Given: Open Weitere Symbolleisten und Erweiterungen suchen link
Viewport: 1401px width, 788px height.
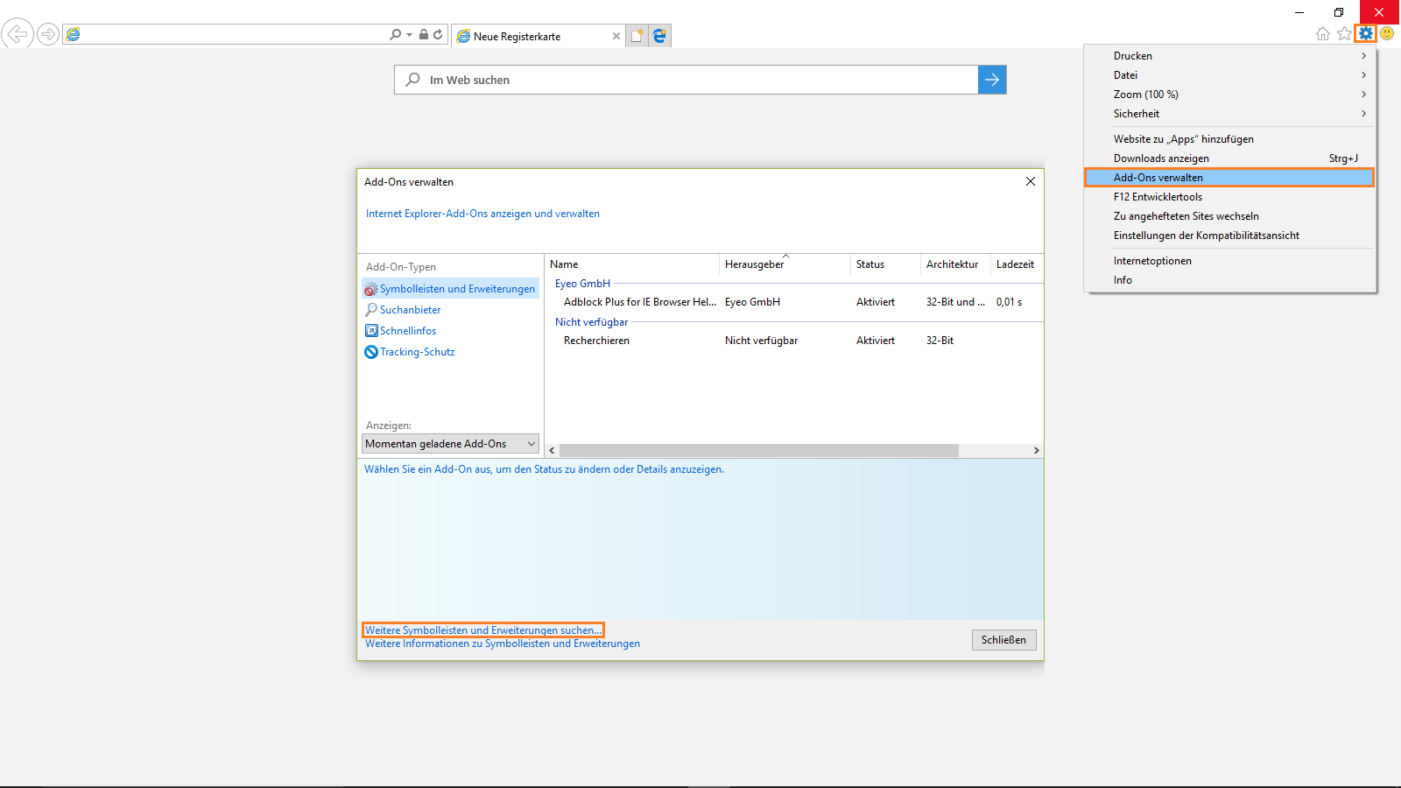Looking at the screenshot, I should pyautogui.click(x=482, y=630).
